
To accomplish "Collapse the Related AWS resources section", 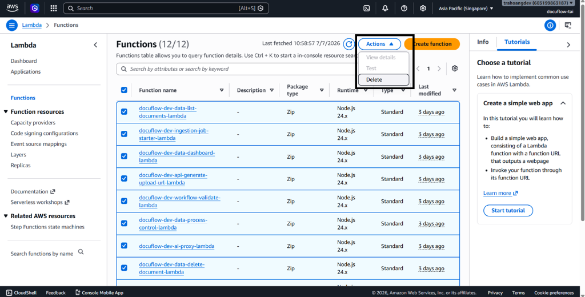I will point(6,216).
